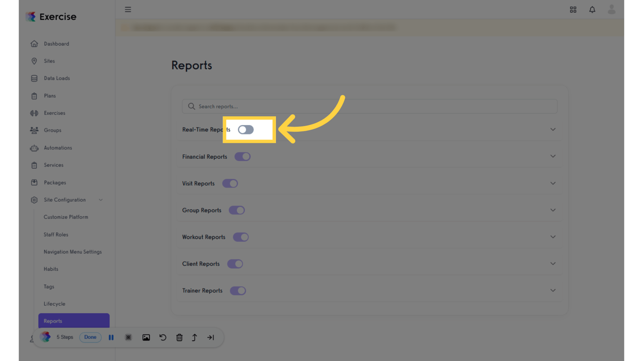
Task: Expand the Real-Time Reports section
Action: 553,129
